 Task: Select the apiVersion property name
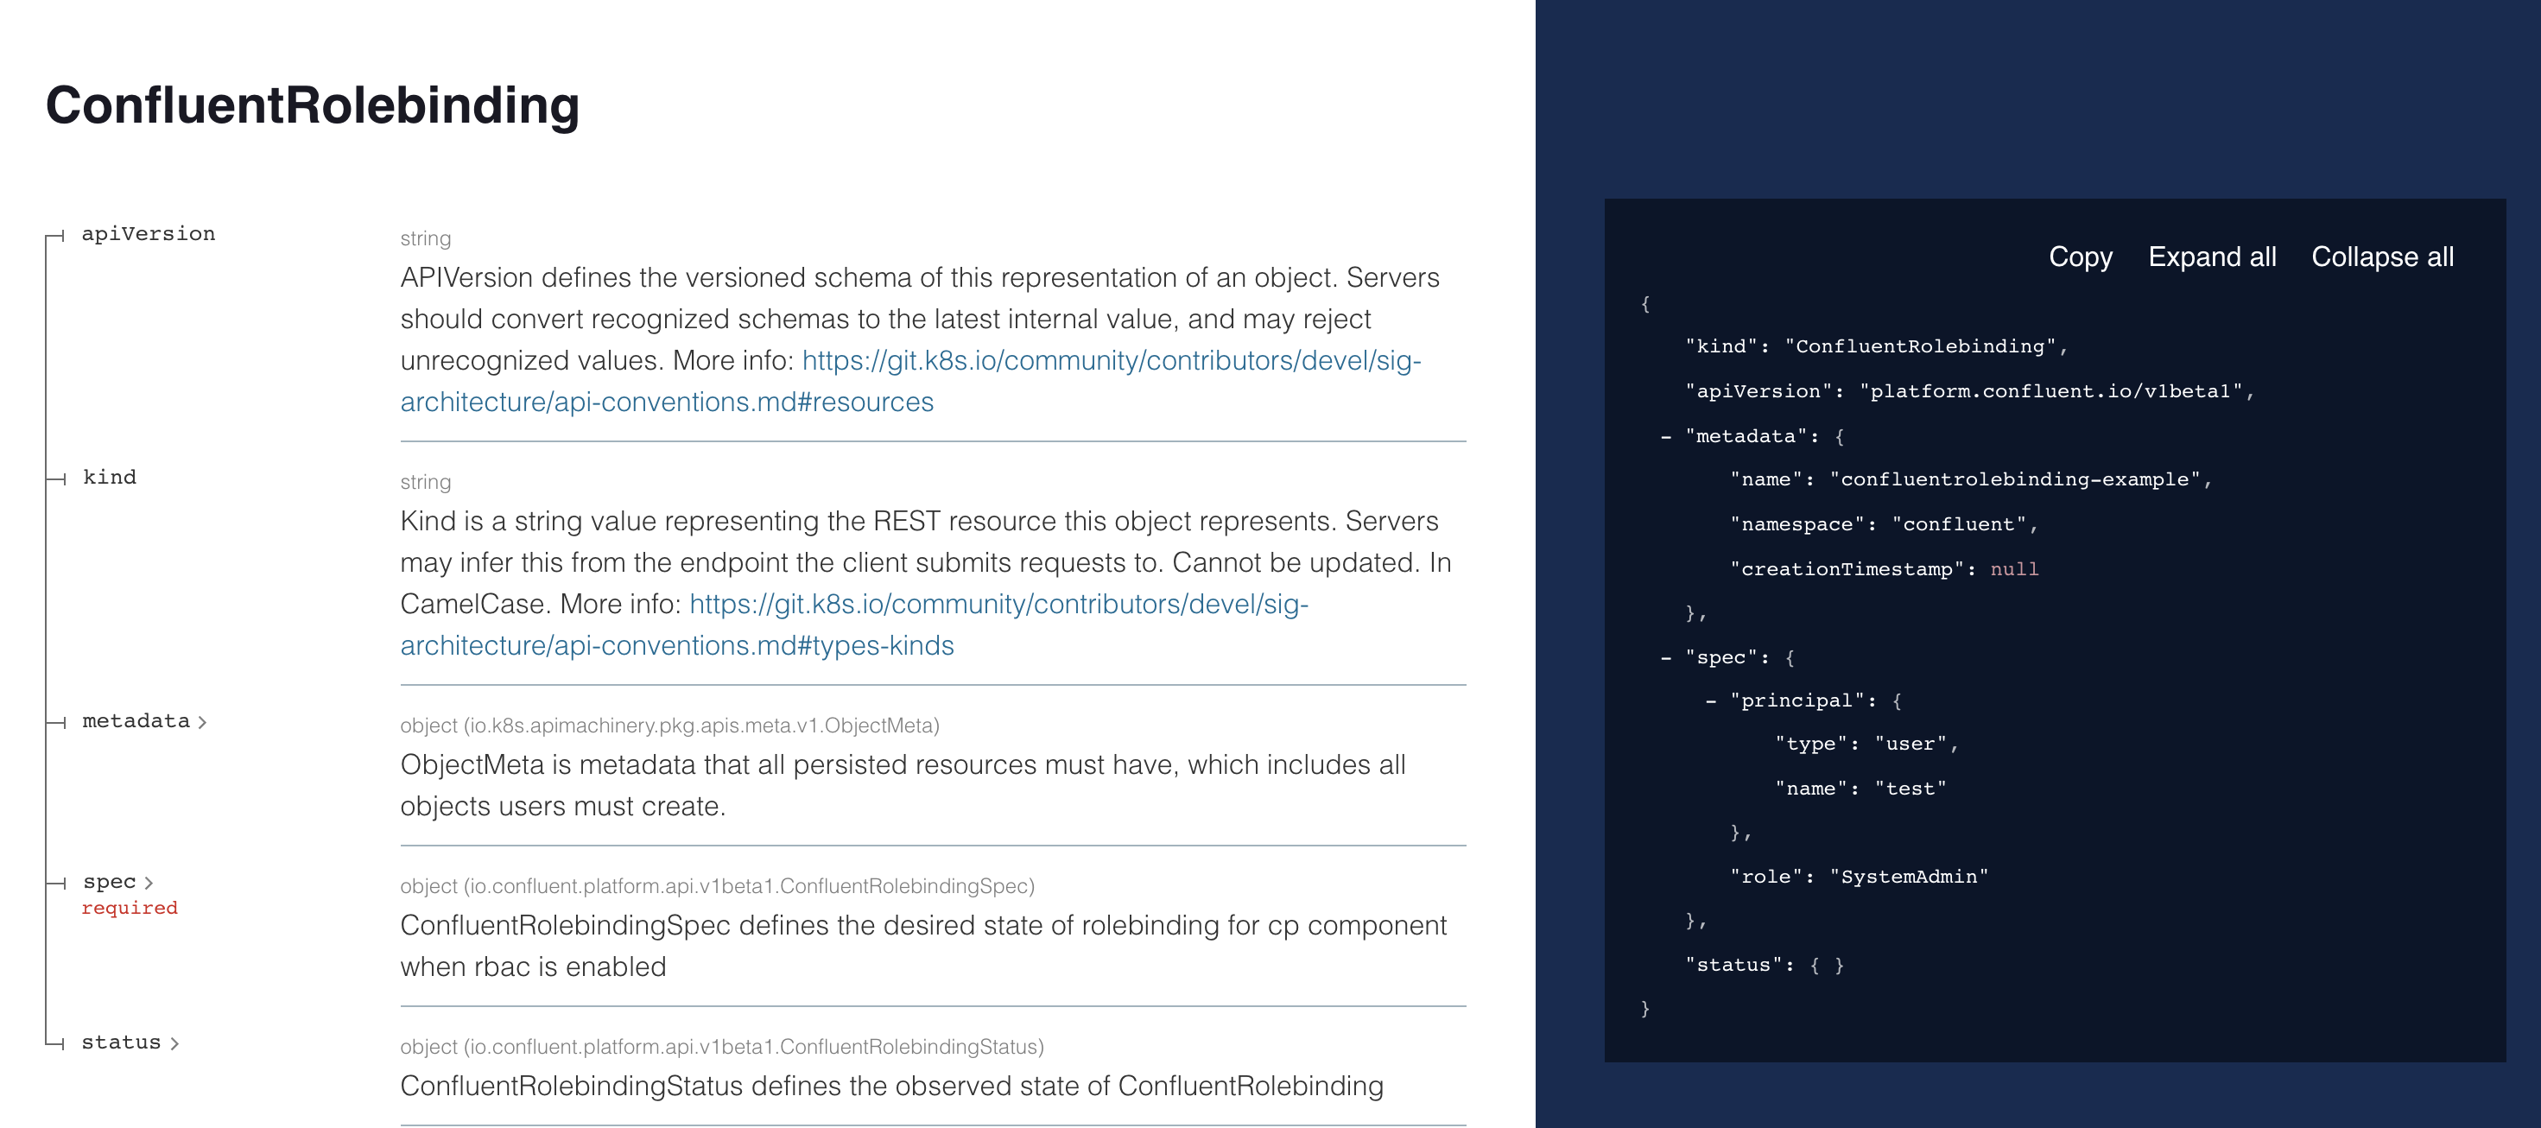coord(148,235)
